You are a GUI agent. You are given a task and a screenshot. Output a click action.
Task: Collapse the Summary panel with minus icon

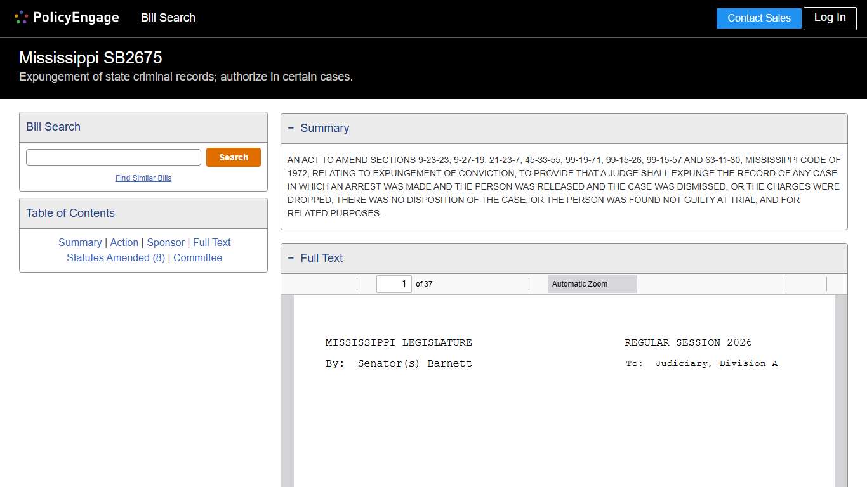coord(291,128)
